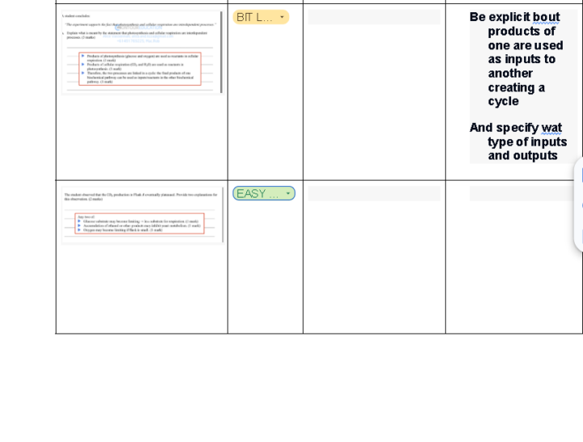Viewport: 583px width, 442px height.
Task: Click the misspelled underlined word 'wat'
Action: pyautogui.click(x=551, y=128)
